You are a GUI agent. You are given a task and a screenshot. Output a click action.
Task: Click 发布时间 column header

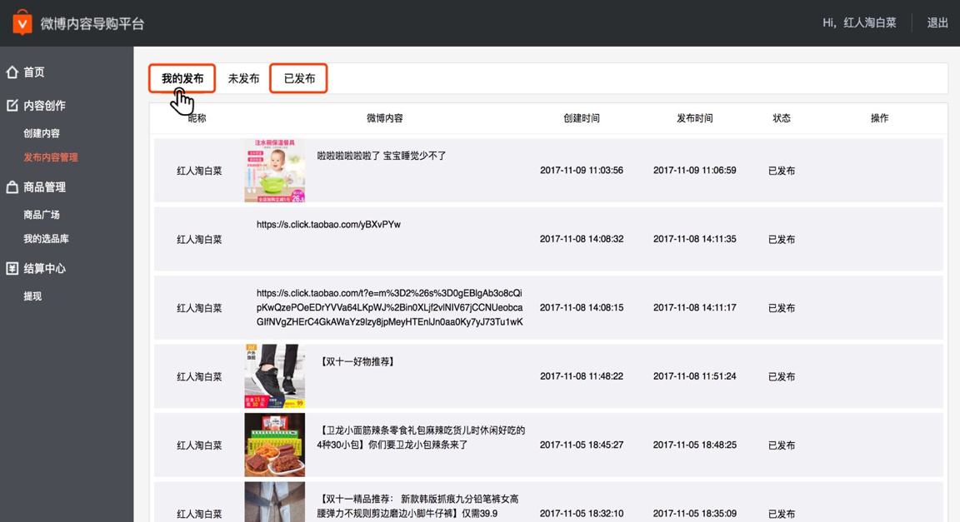[694, 118]
